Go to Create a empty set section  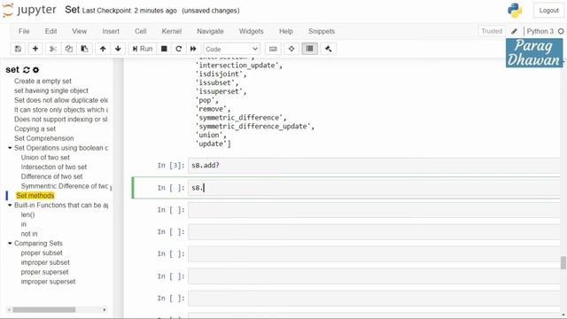[x=43, y=81]
